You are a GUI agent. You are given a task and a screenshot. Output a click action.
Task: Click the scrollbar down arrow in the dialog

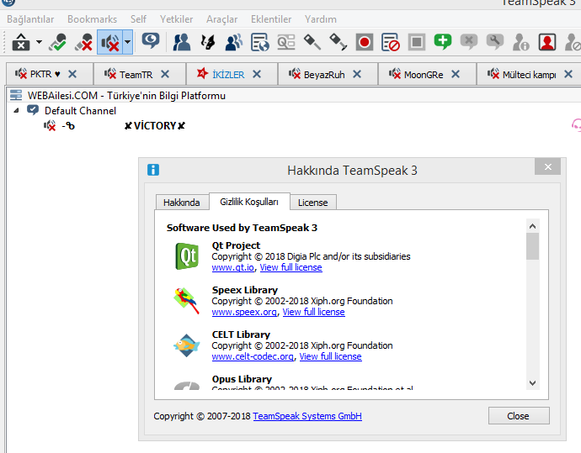pyautogui.click(x=532, y=383)
